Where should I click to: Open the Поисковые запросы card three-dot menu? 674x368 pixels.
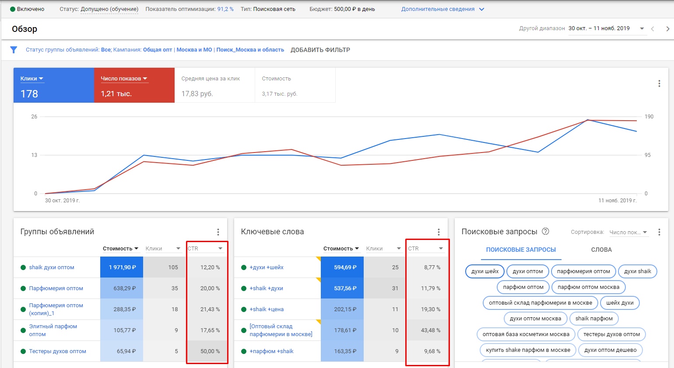click(659, 232)
